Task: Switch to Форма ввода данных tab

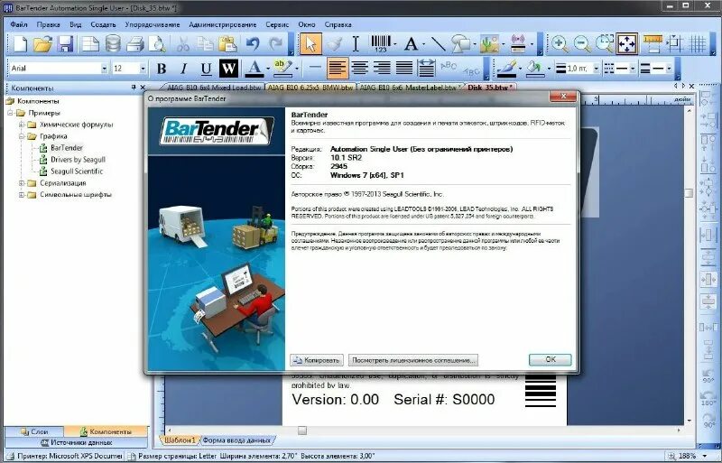Action: point(236,440)
